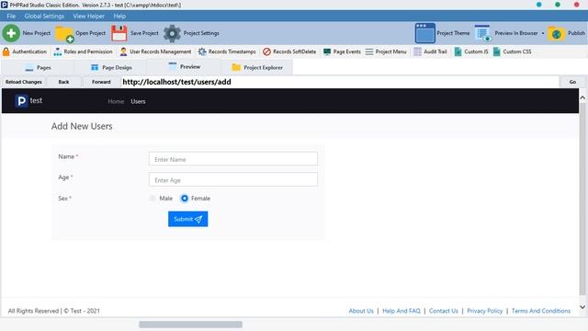Click the Enter Name input field
Screen dimensions: 588x331
pyautogui.click(x=232, y=159)
